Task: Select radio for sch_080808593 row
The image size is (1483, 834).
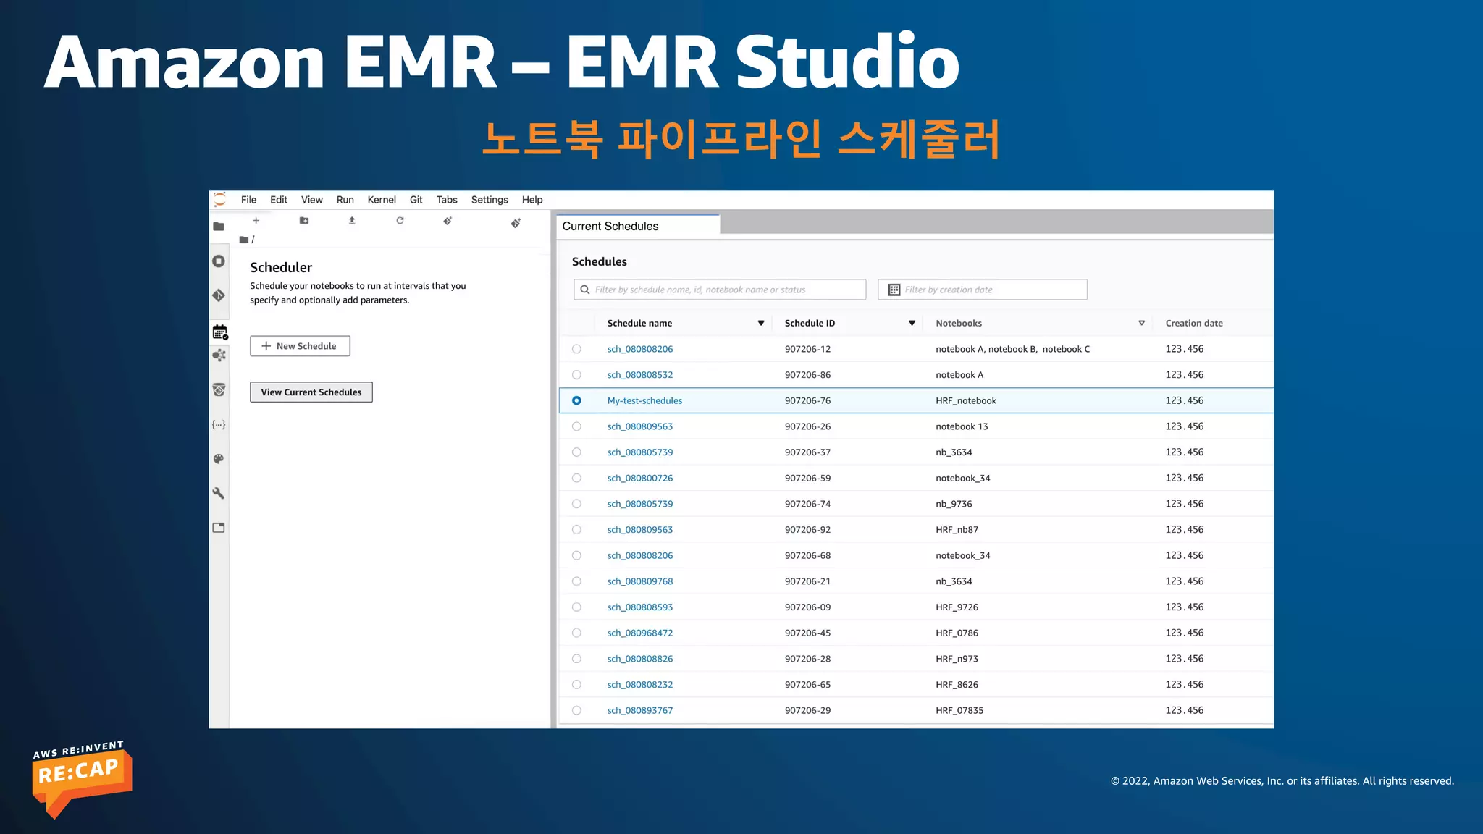Action: 576,607
